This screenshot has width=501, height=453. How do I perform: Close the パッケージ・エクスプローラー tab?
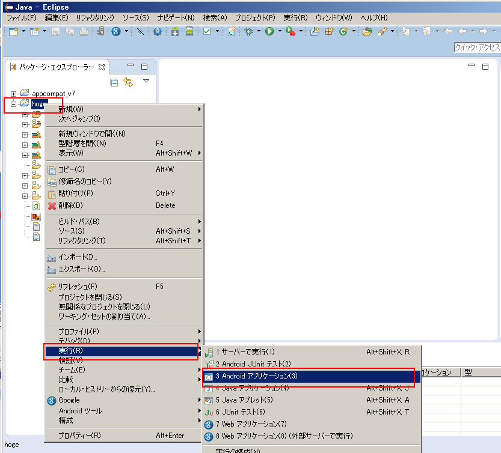tap(102, 67)
